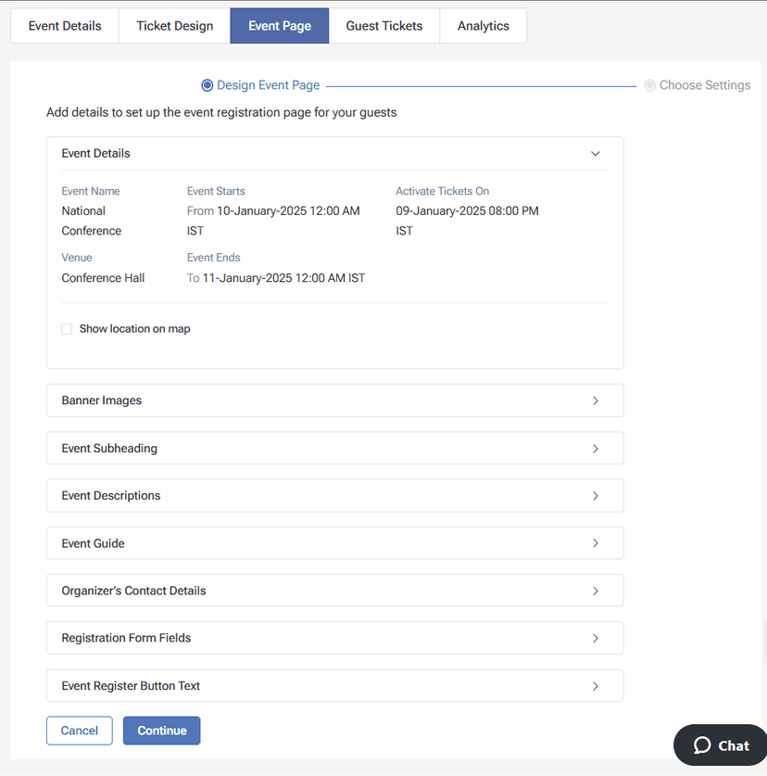Screen dimensions: 767x776
Task: Select the Event Page tab
Action: click(x=280, y=26)
